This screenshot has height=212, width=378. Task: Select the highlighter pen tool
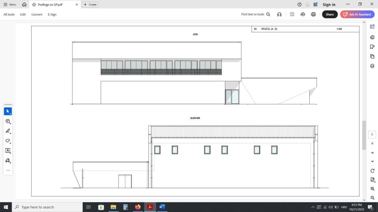[x=8, y=131]
